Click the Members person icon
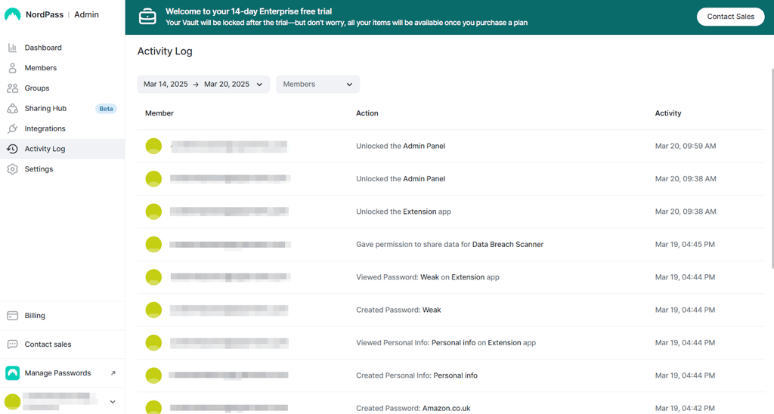Image resolution: width=774 pixels, height=414 pixels. tap(12, 68)
